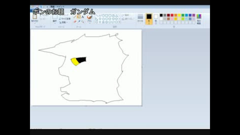Pick the dark red swatch in the palette
Screen dimensions: 240x135
point(168,15)
